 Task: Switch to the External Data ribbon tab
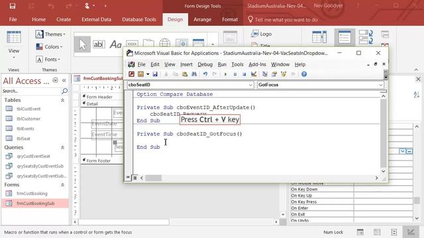[96, 19]
